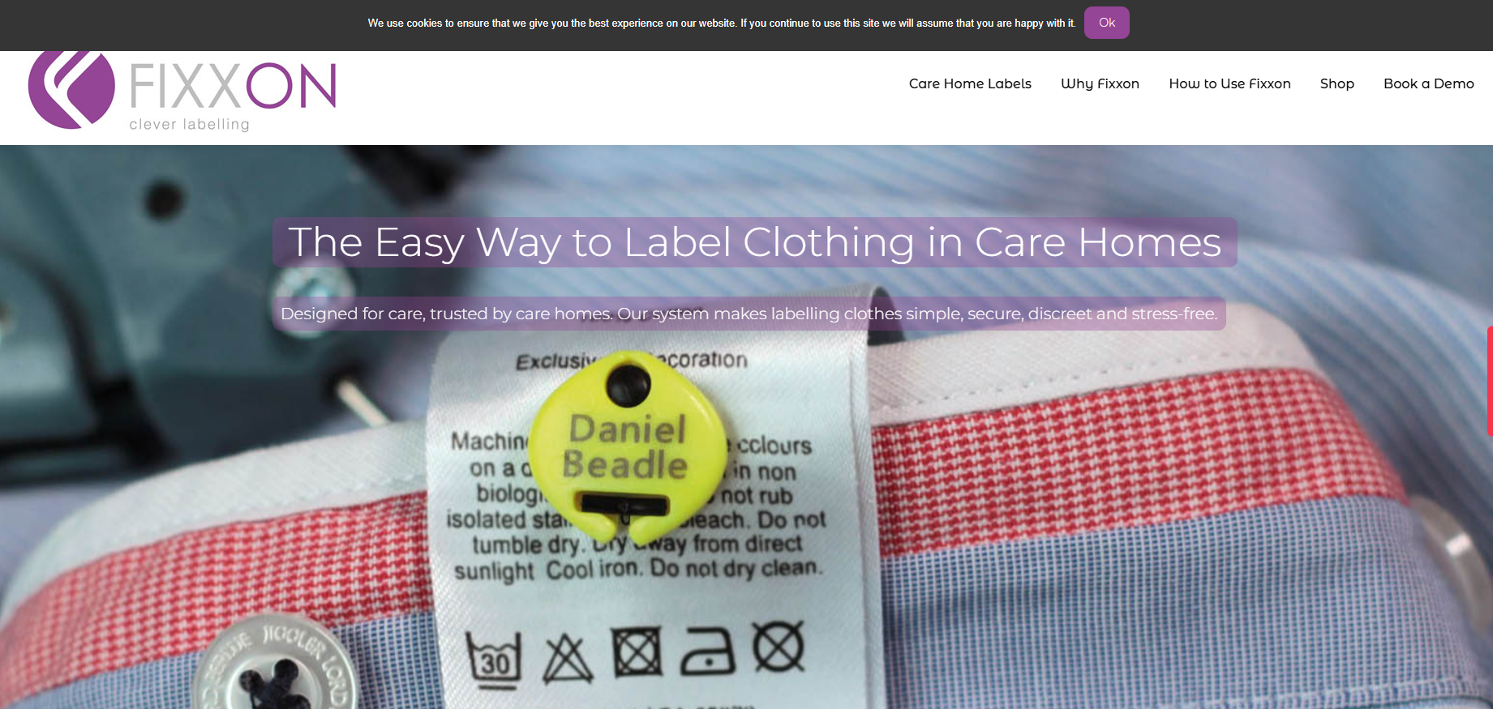Viewport: 1493px width, 709px height.
Task: Click the FIXXON wordmark text
Action: (233, 87)
